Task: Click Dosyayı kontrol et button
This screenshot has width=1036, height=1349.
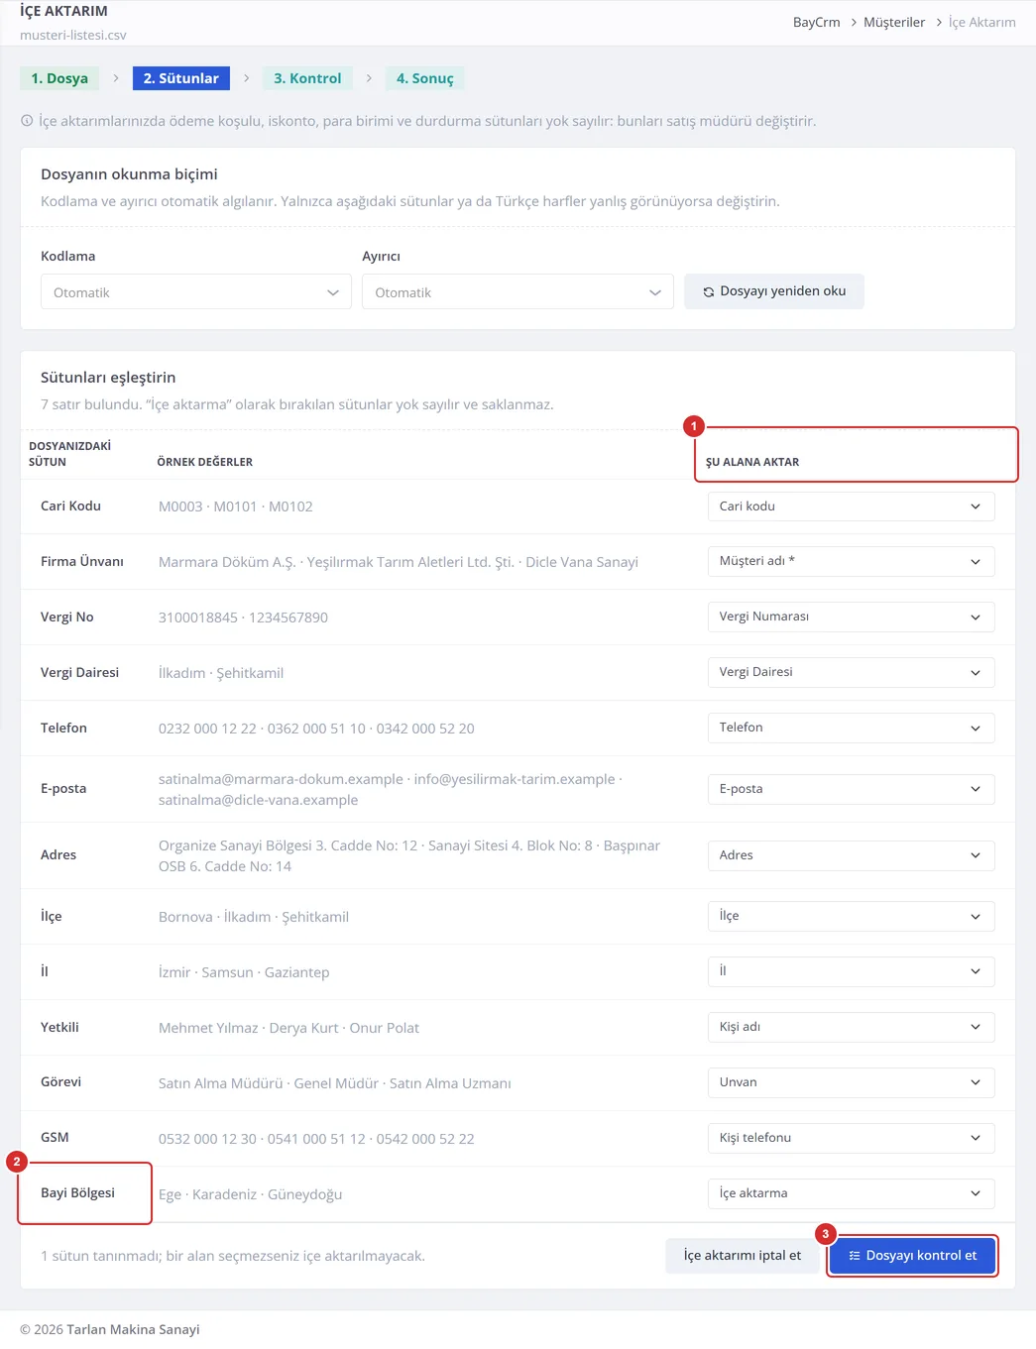Action: (912, 1256)
